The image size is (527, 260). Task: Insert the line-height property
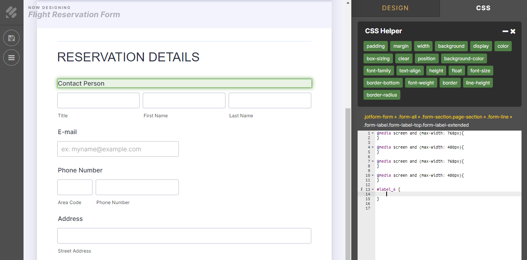(478, 83)
